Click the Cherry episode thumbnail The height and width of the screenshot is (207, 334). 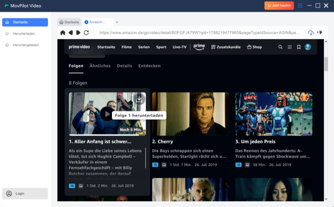click(x=190, y=114)
